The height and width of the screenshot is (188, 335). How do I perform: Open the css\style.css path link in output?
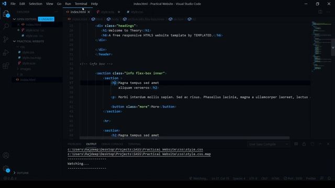(x=135, y=149)
